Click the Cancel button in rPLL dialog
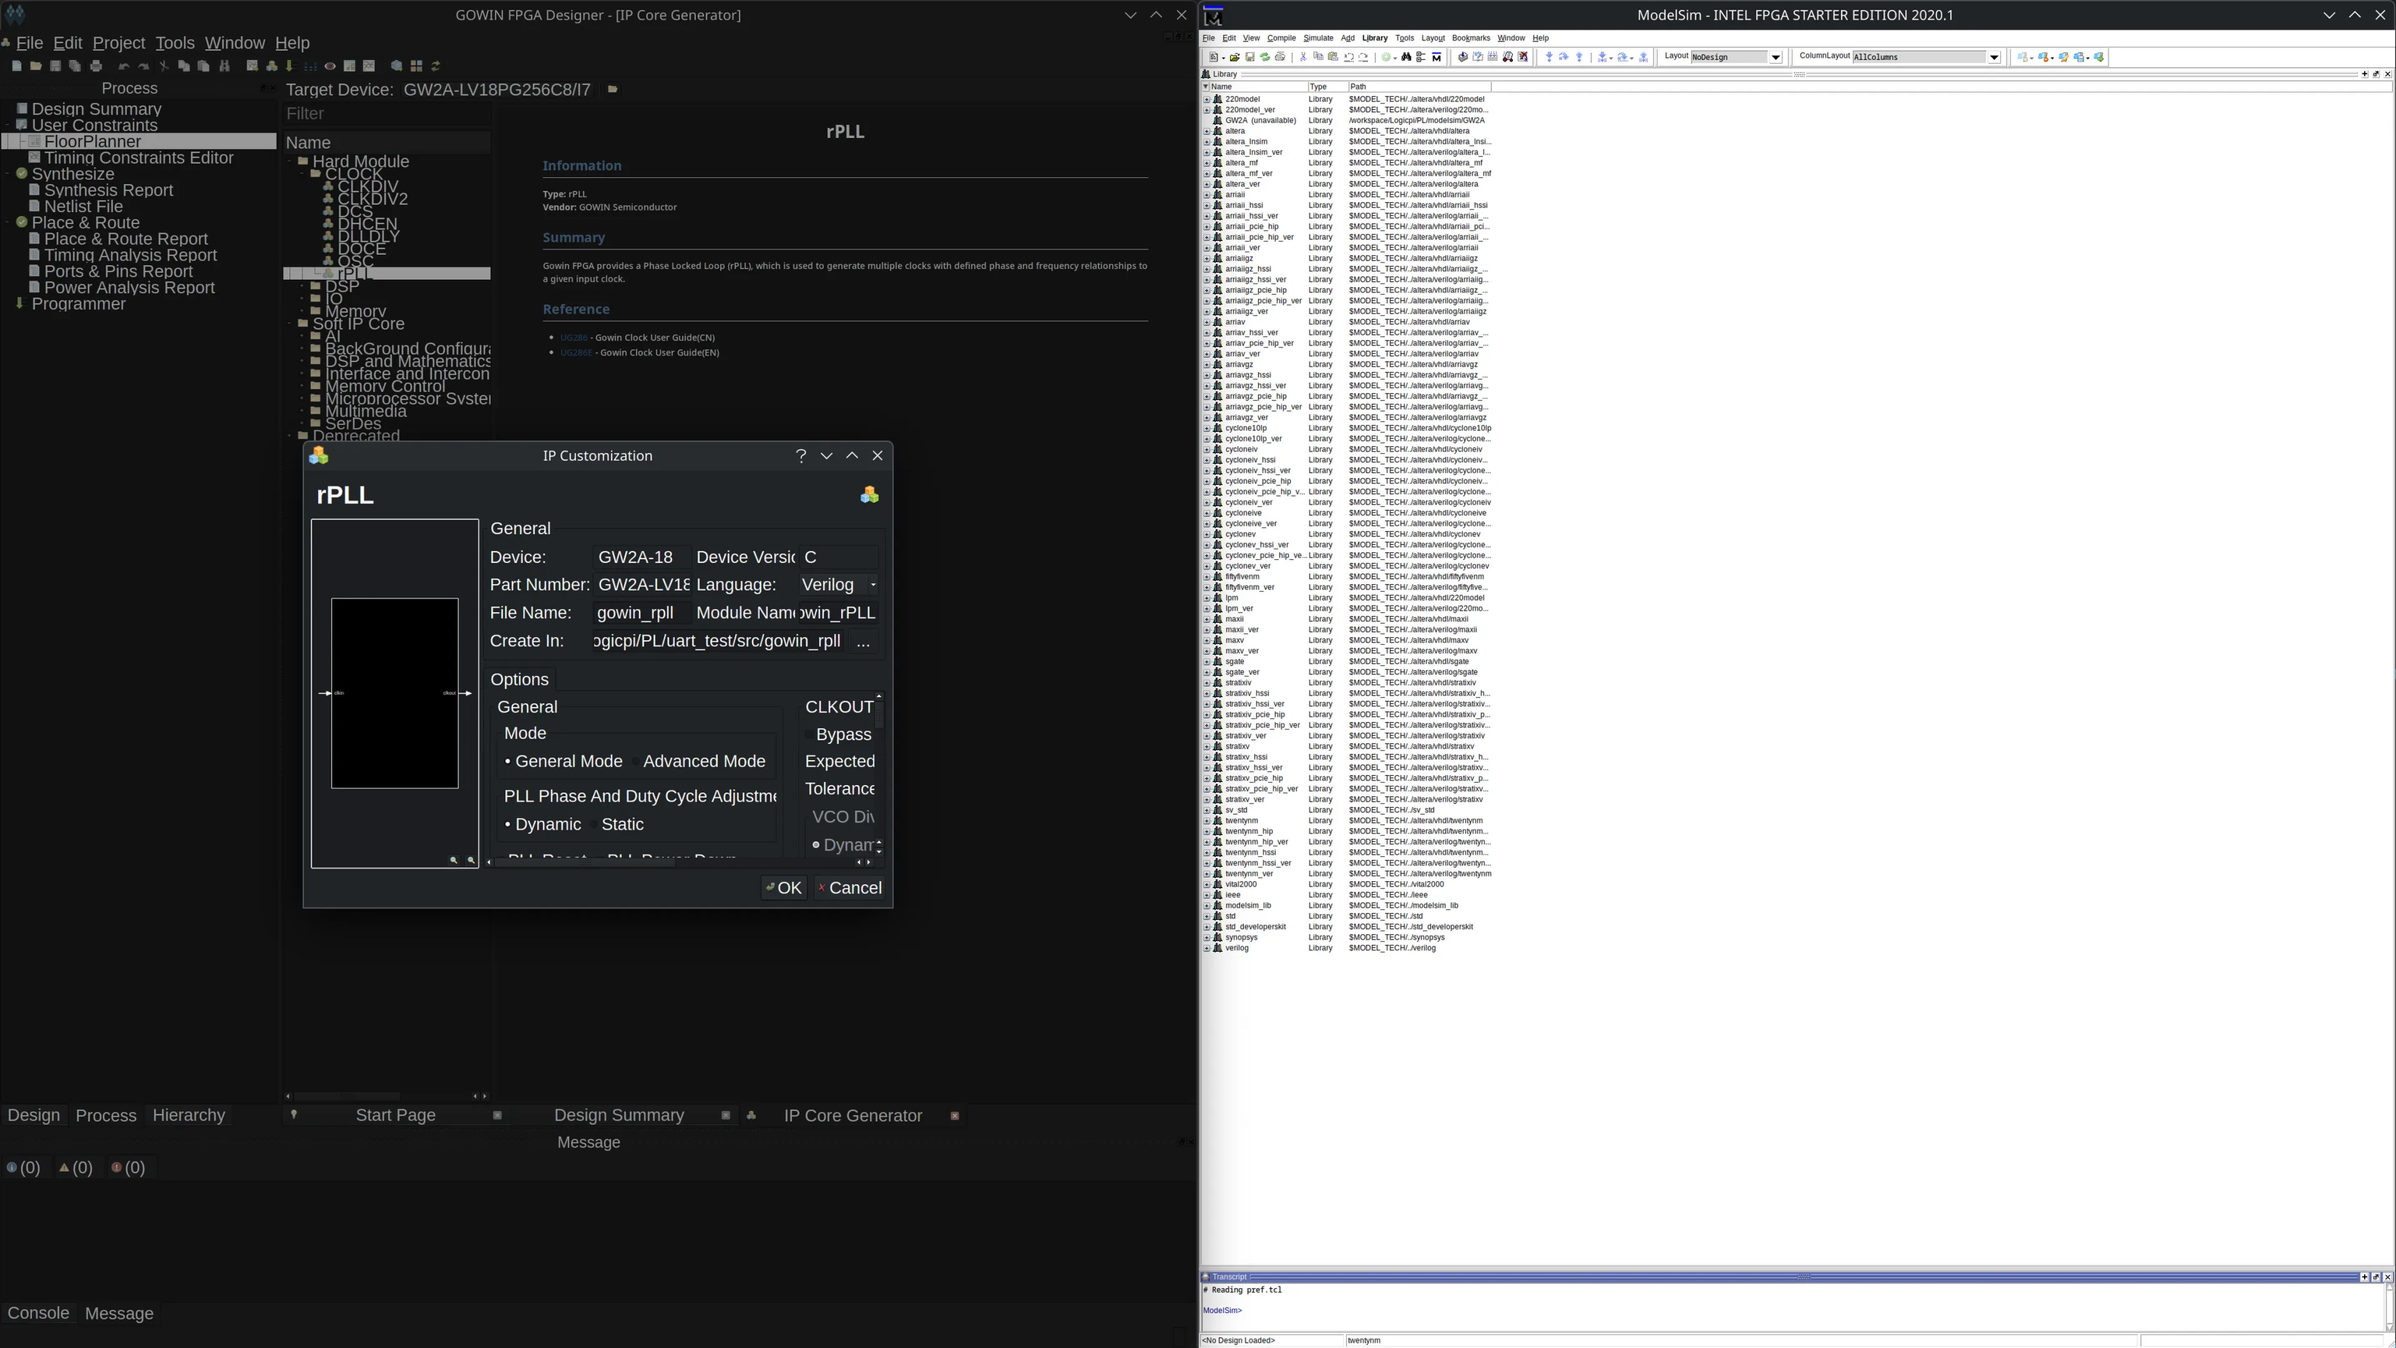This screenshot has width=2396, height=1348. pyautogui.click(x=849, y=889)
